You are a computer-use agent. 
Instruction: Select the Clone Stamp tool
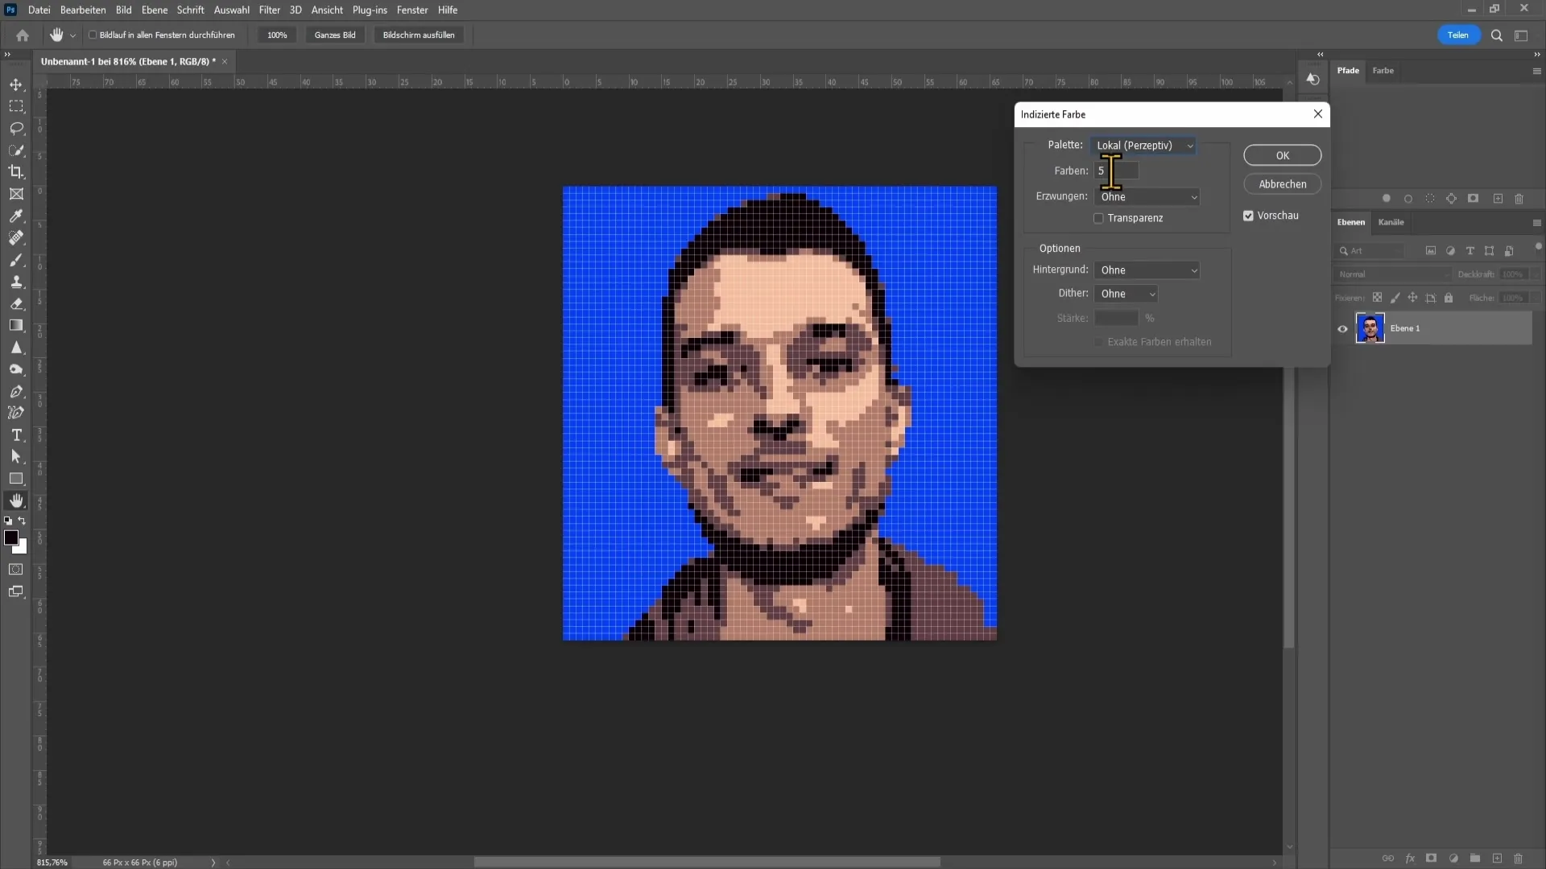click(16, 282)
